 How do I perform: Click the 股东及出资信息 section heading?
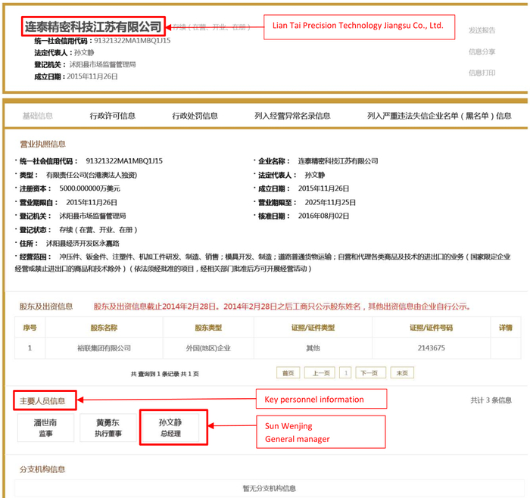pos(46,307)
